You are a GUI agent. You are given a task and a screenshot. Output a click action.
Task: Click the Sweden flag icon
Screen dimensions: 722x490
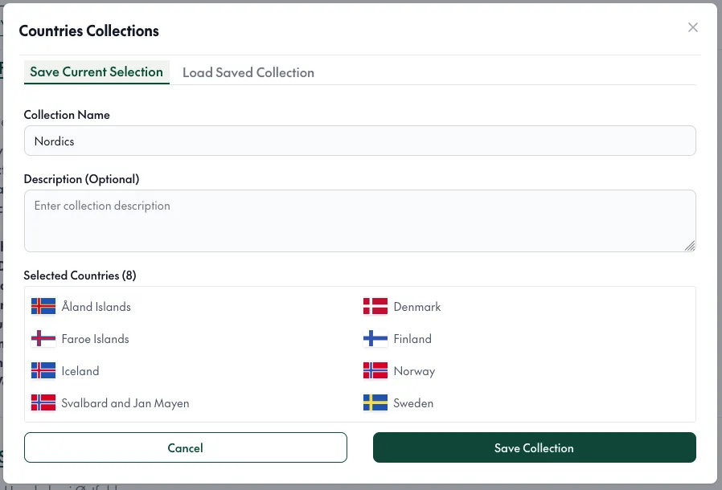375,403
